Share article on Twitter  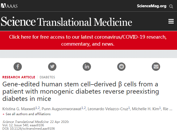52,67
